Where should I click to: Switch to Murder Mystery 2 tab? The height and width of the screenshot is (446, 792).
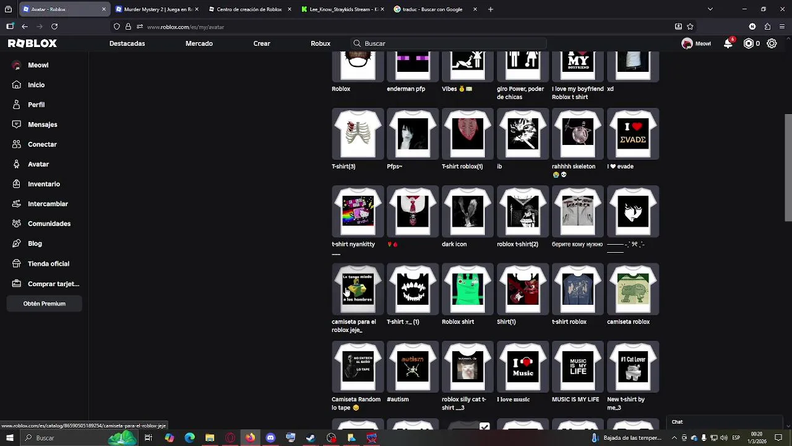pyautogui.click(x=158, y=9)
